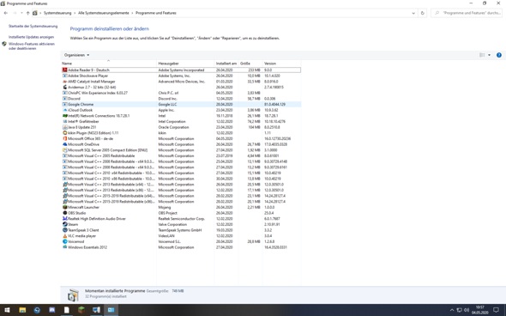Viewport: 506px width, 316px height.
Task: Click the Mojang publisher cell
Action: tap(165, 207)
